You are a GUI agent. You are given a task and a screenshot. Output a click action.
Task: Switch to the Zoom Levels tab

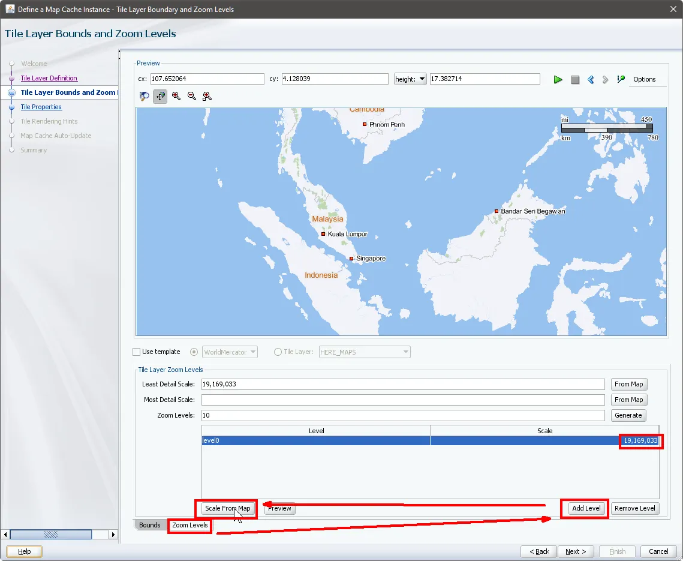coord(189,525)
